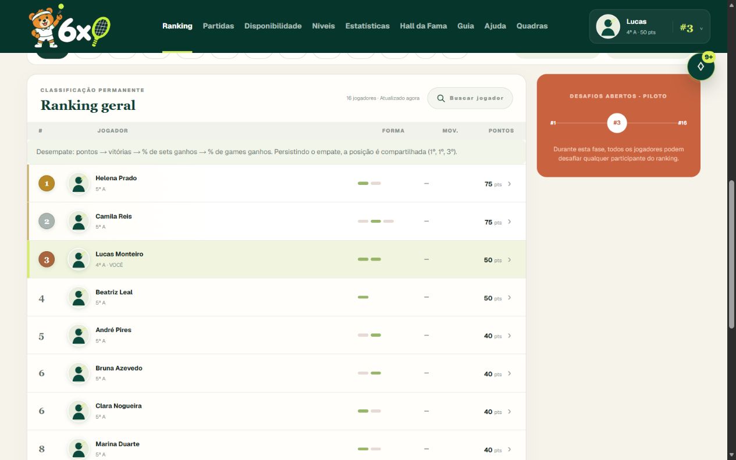736x460 pixels.
Task: Click the gold rank 1 medal badge
Action: point(47,184)
